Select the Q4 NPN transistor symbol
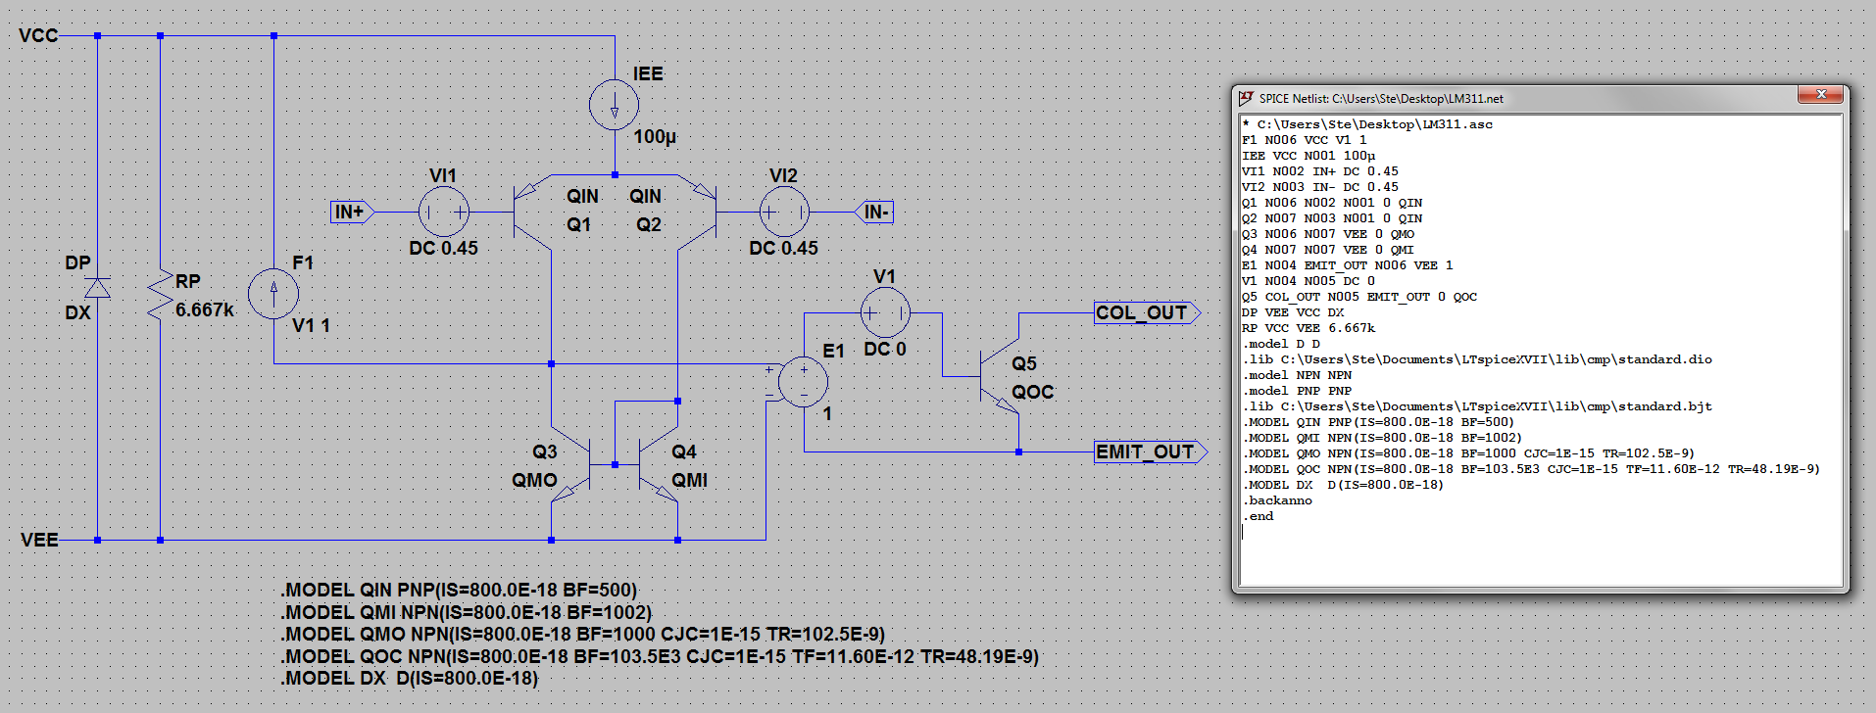The width and height of the screenshot is (1876, 713). (x=659, y=464)
